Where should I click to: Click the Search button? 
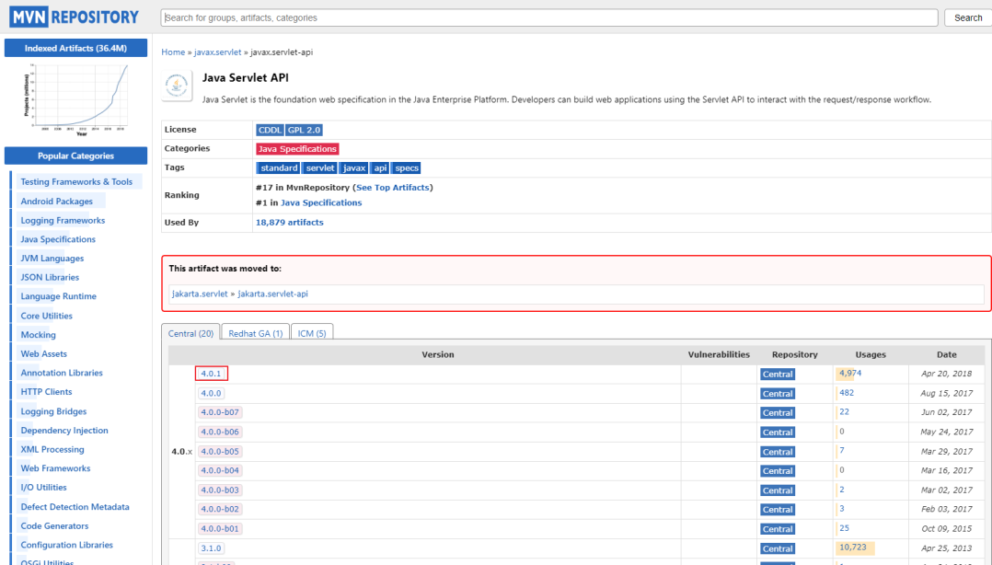[968, 17]
